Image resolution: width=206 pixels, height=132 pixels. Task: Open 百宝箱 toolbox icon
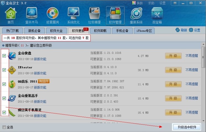[157, 16]
